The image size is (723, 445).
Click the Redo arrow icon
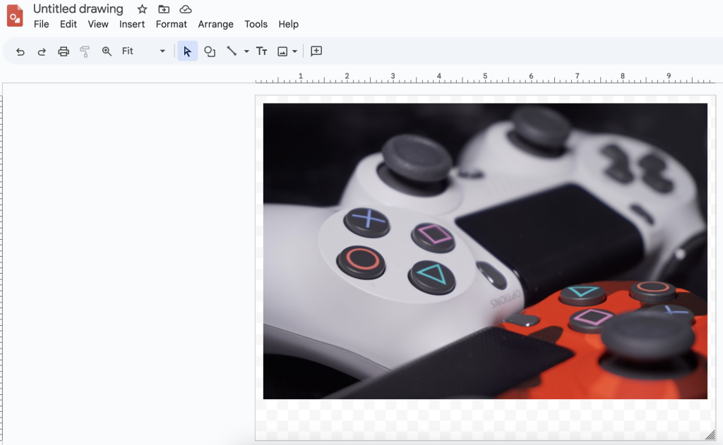click(42, 51)
